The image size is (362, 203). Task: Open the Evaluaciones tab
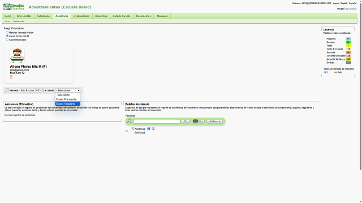click(x=81, y=16)
